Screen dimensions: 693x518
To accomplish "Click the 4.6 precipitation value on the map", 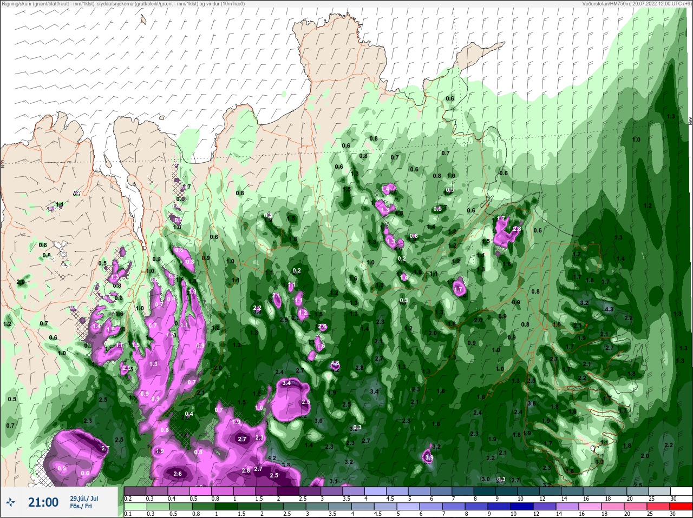I will click(x=335, y=363).
